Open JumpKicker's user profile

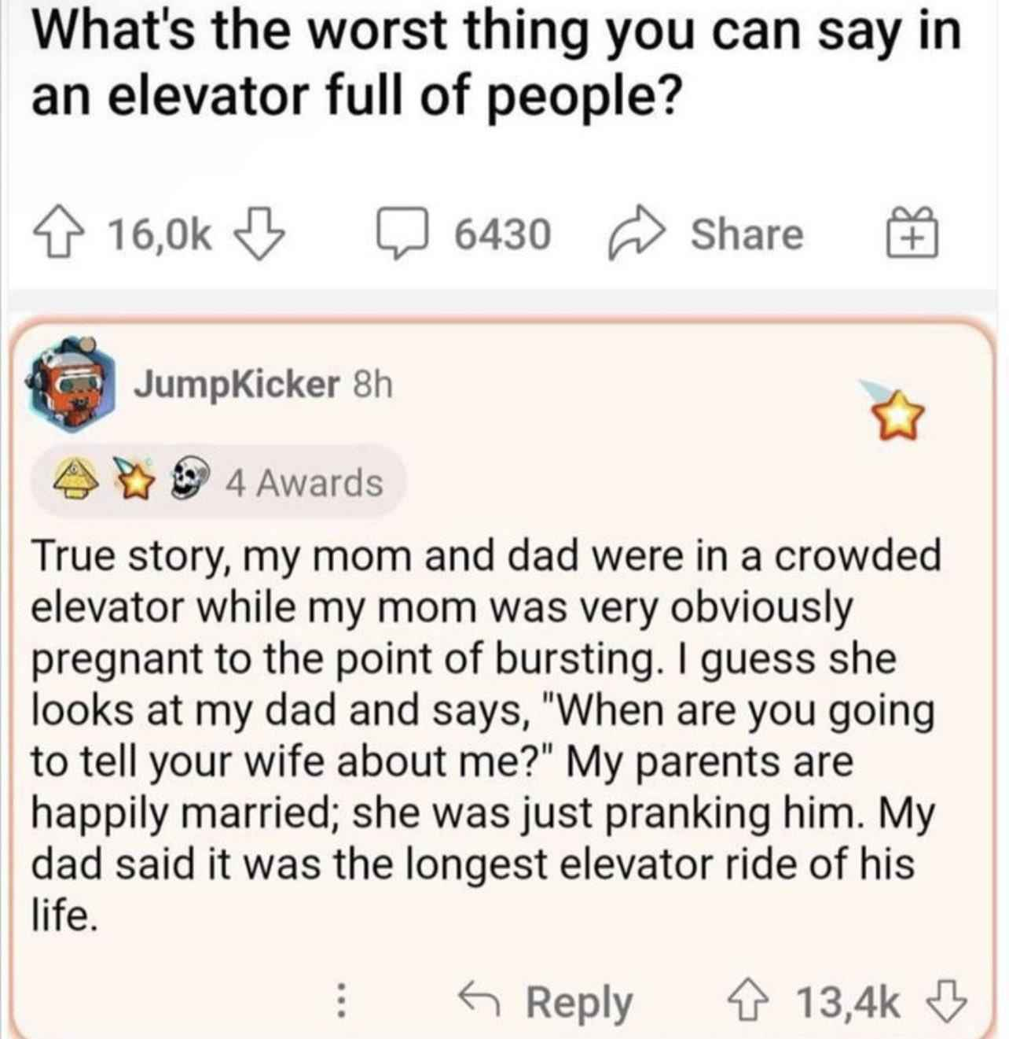(x=234, y=386)
